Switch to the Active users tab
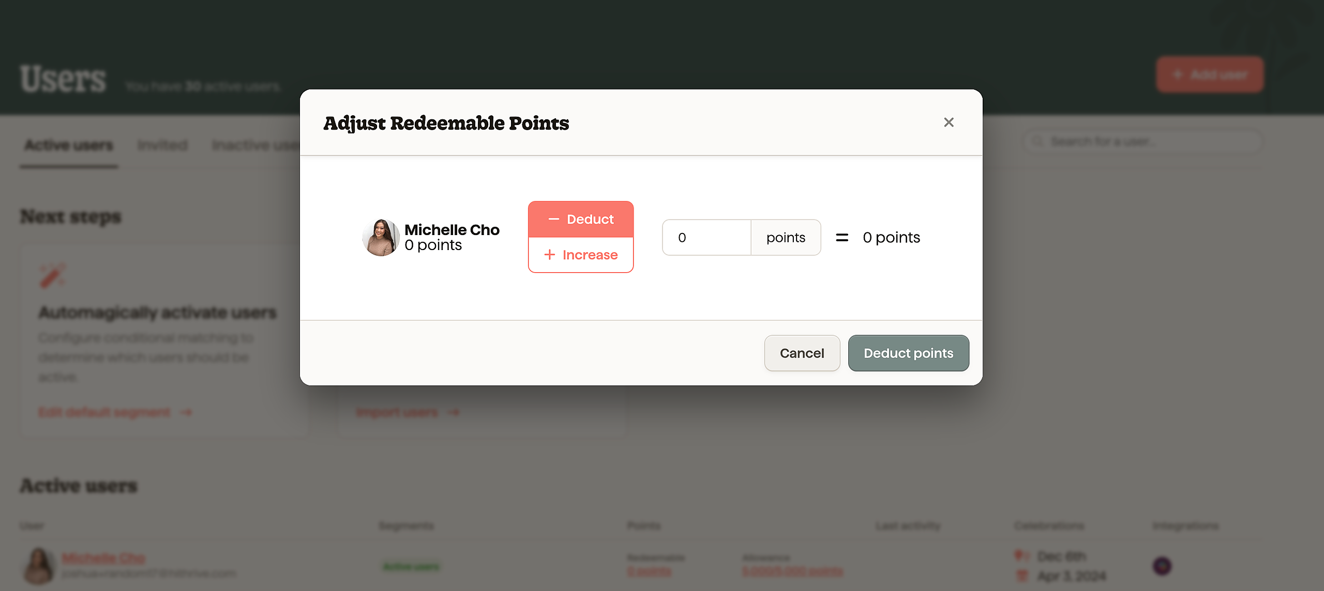Screen dimensions: 1324x591 69,145
